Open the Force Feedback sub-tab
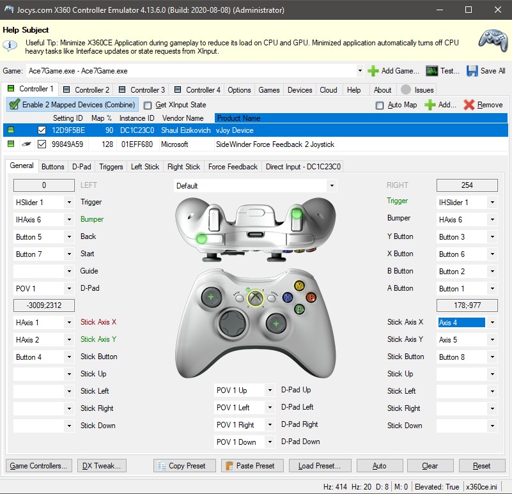This screenshot has height=494, width=512. [x=233, y=167]
